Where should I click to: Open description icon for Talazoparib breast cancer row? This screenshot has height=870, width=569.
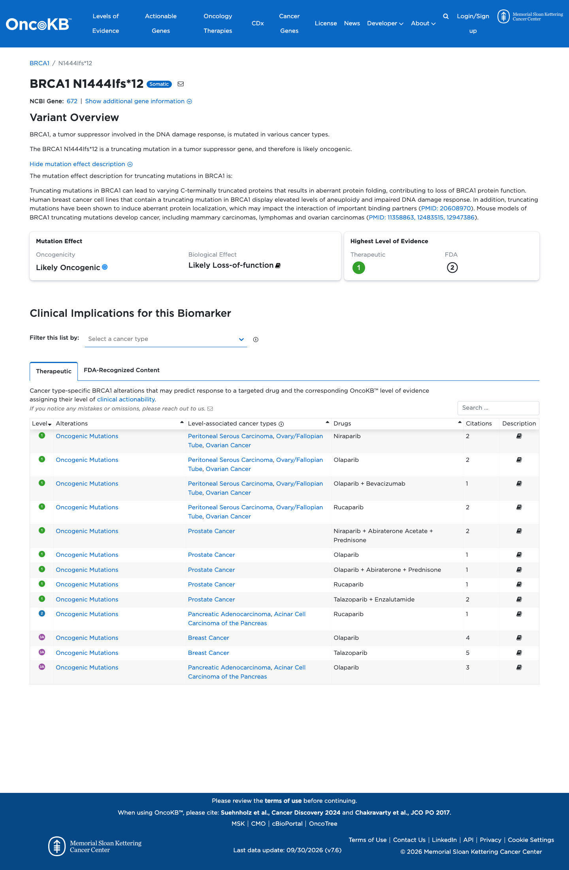pos(519,653)
